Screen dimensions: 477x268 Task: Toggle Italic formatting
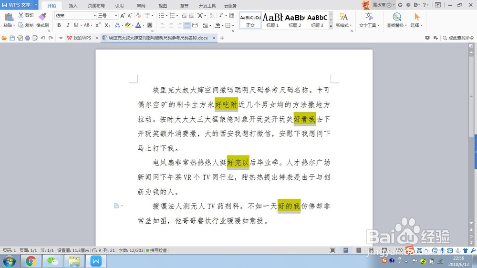click(x=68, y=25)
